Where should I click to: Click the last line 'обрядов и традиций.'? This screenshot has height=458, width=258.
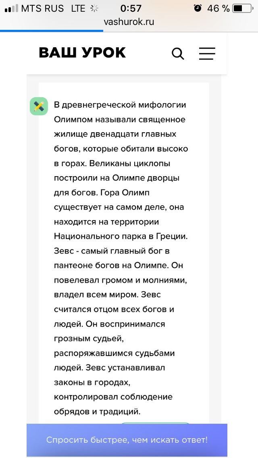(97, 412)
